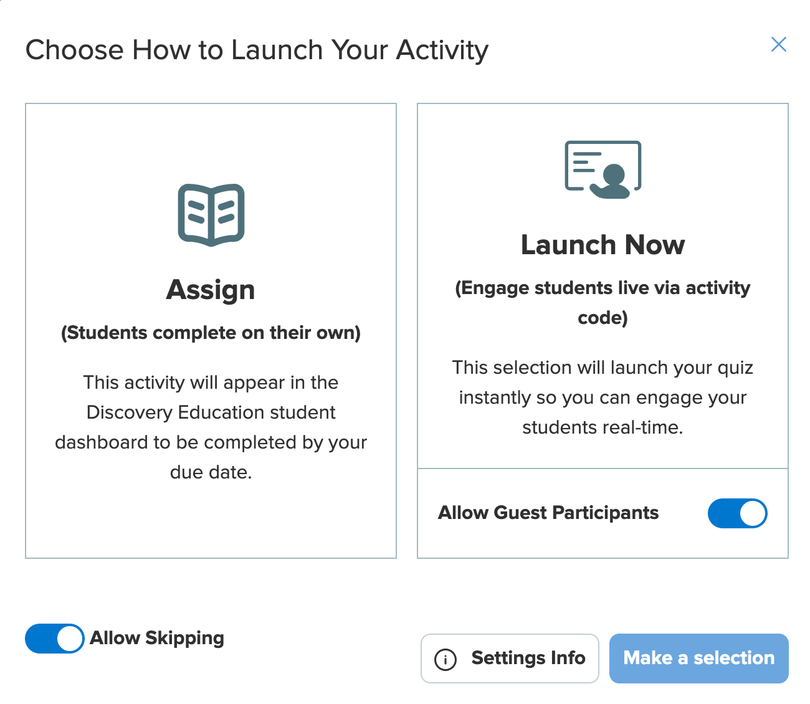Viewport: 810px width, 704px height.
Task: Click the Allow Skipping label
Action: pos(157,638)
